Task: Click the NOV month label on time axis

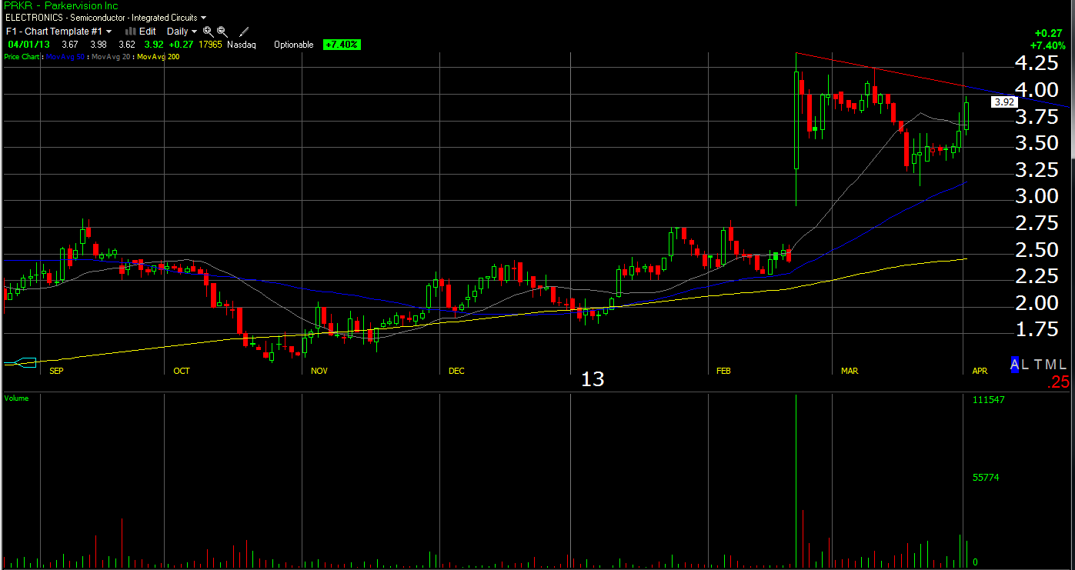Action: pos(319,371)
